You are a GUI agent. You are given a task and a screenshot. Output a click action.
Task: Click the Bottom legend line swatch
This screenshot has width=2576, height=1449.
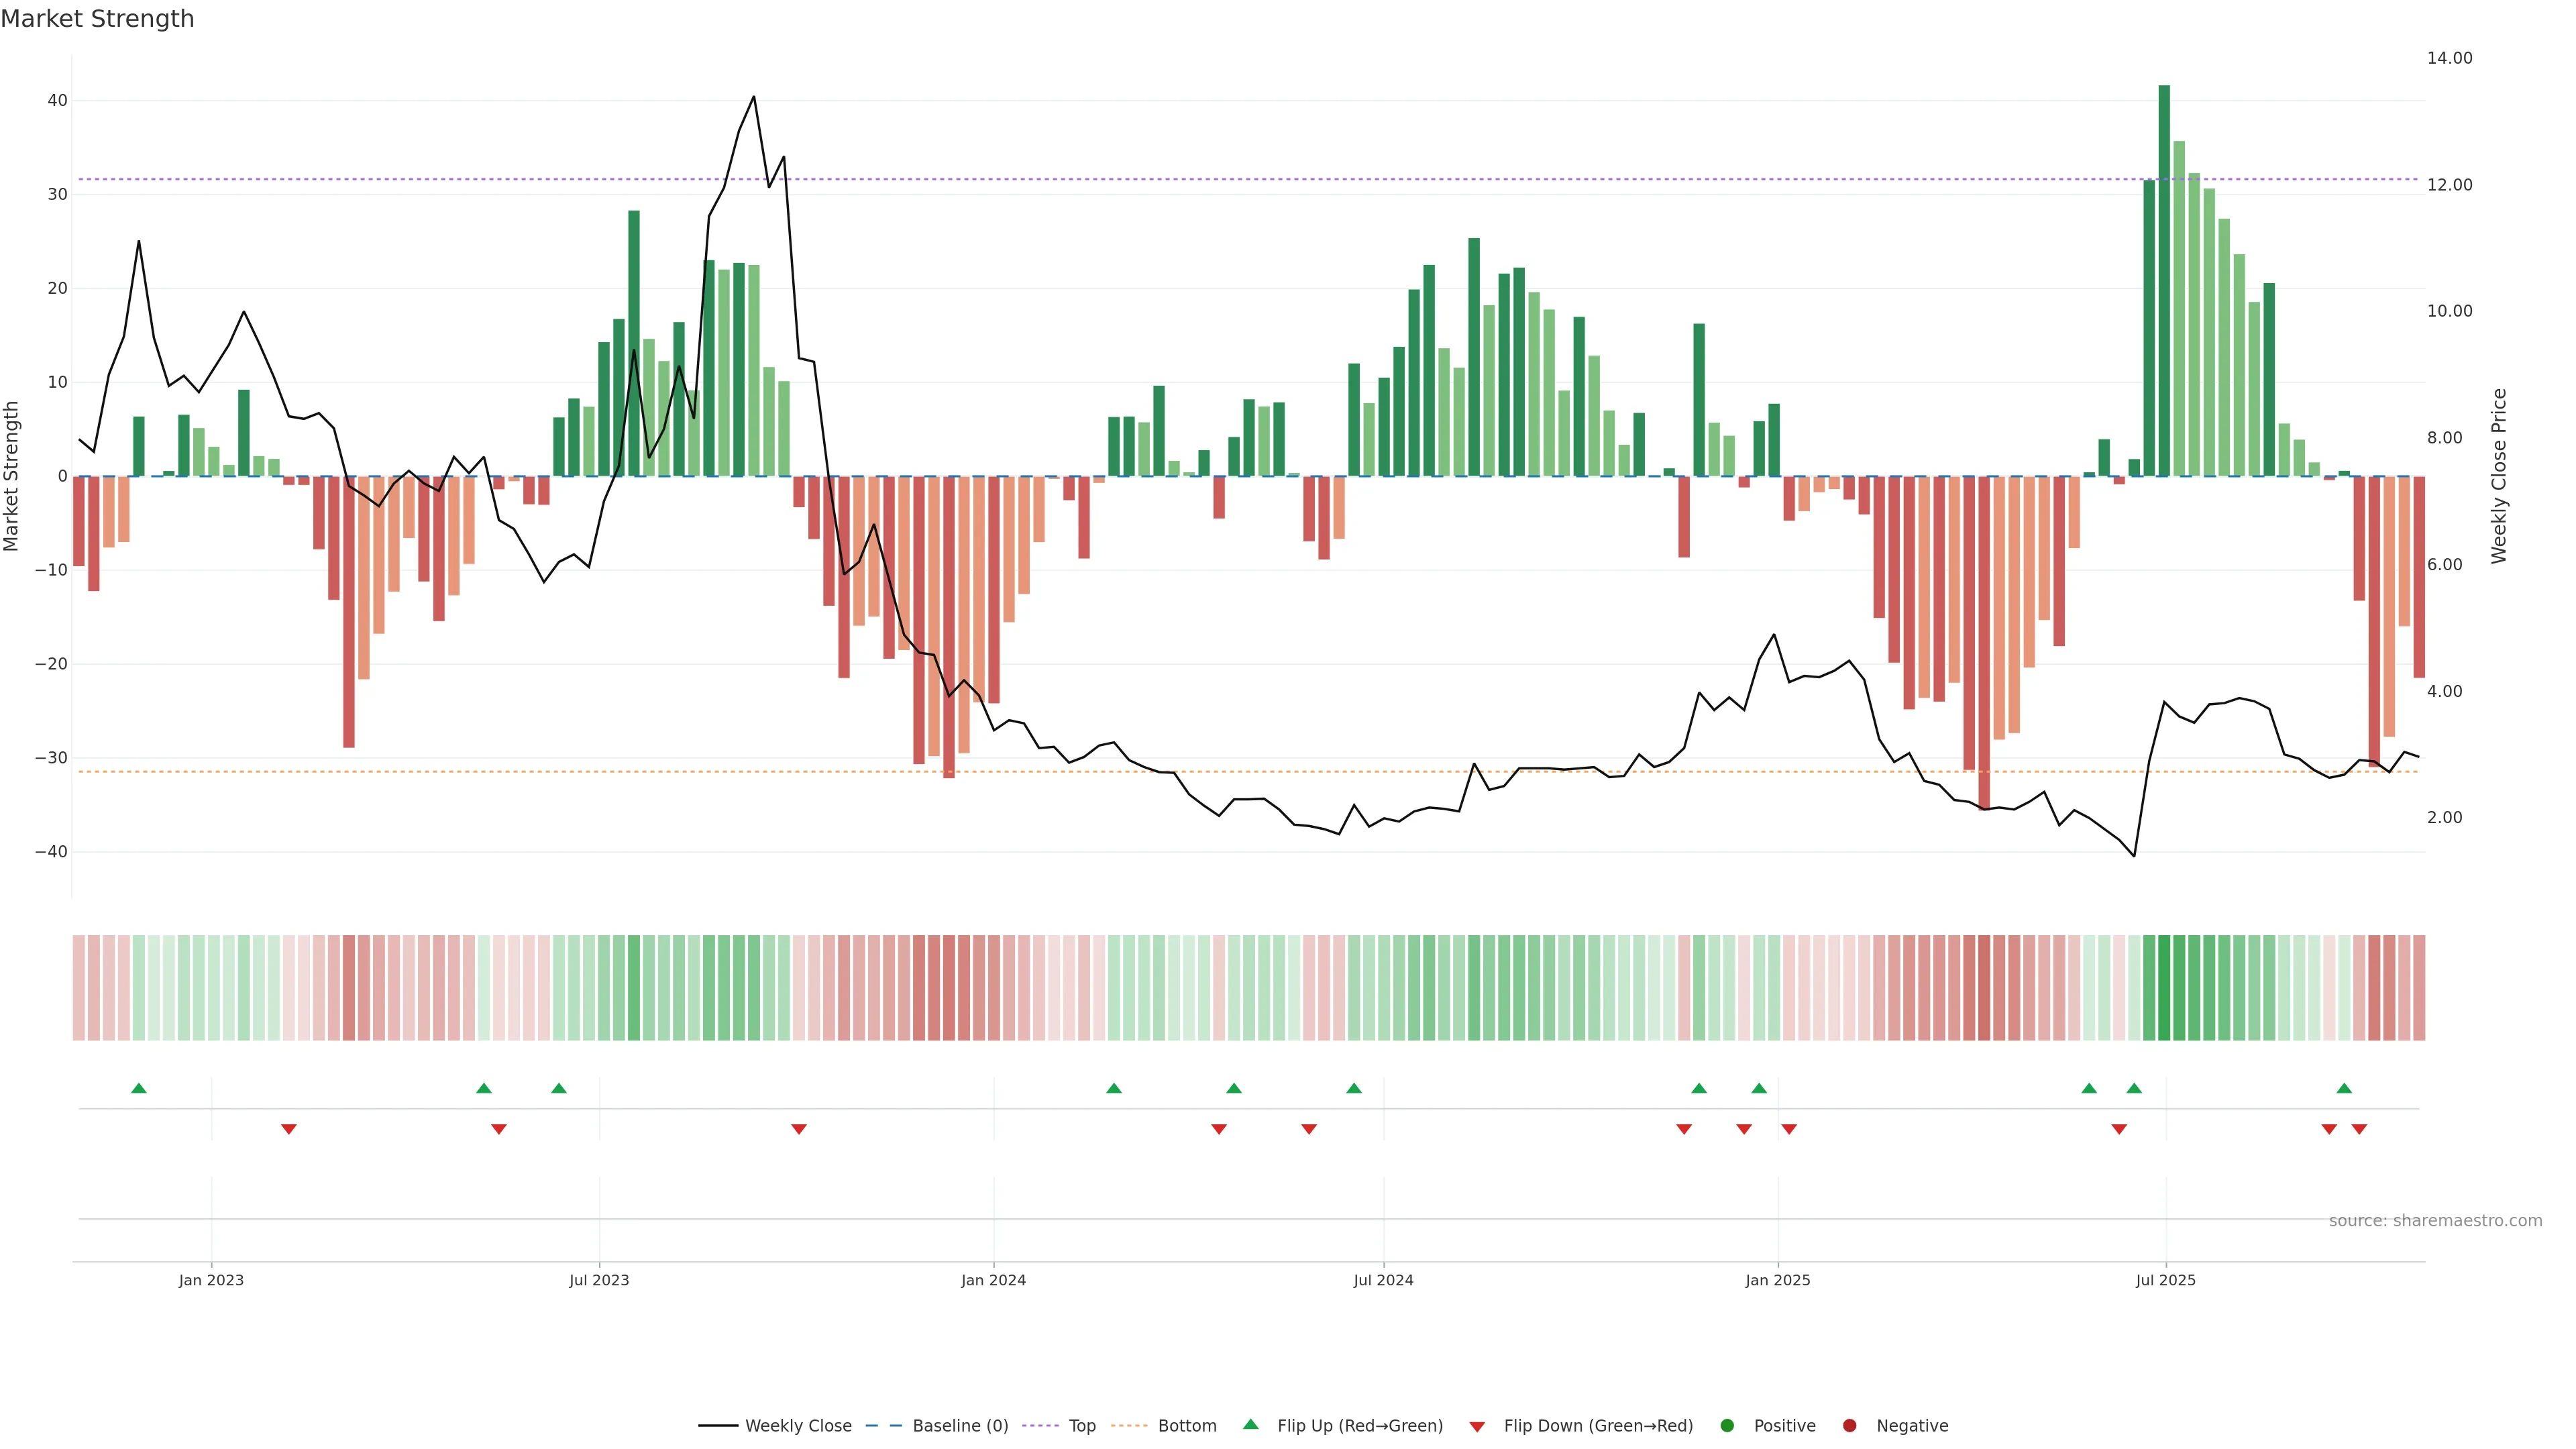[1129, 1426]
